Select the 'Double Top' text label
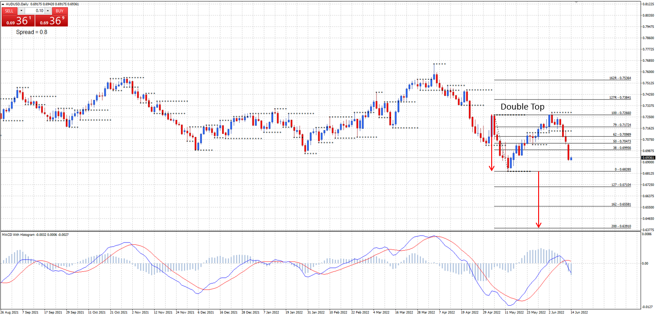656x316 pixels. 522,107
